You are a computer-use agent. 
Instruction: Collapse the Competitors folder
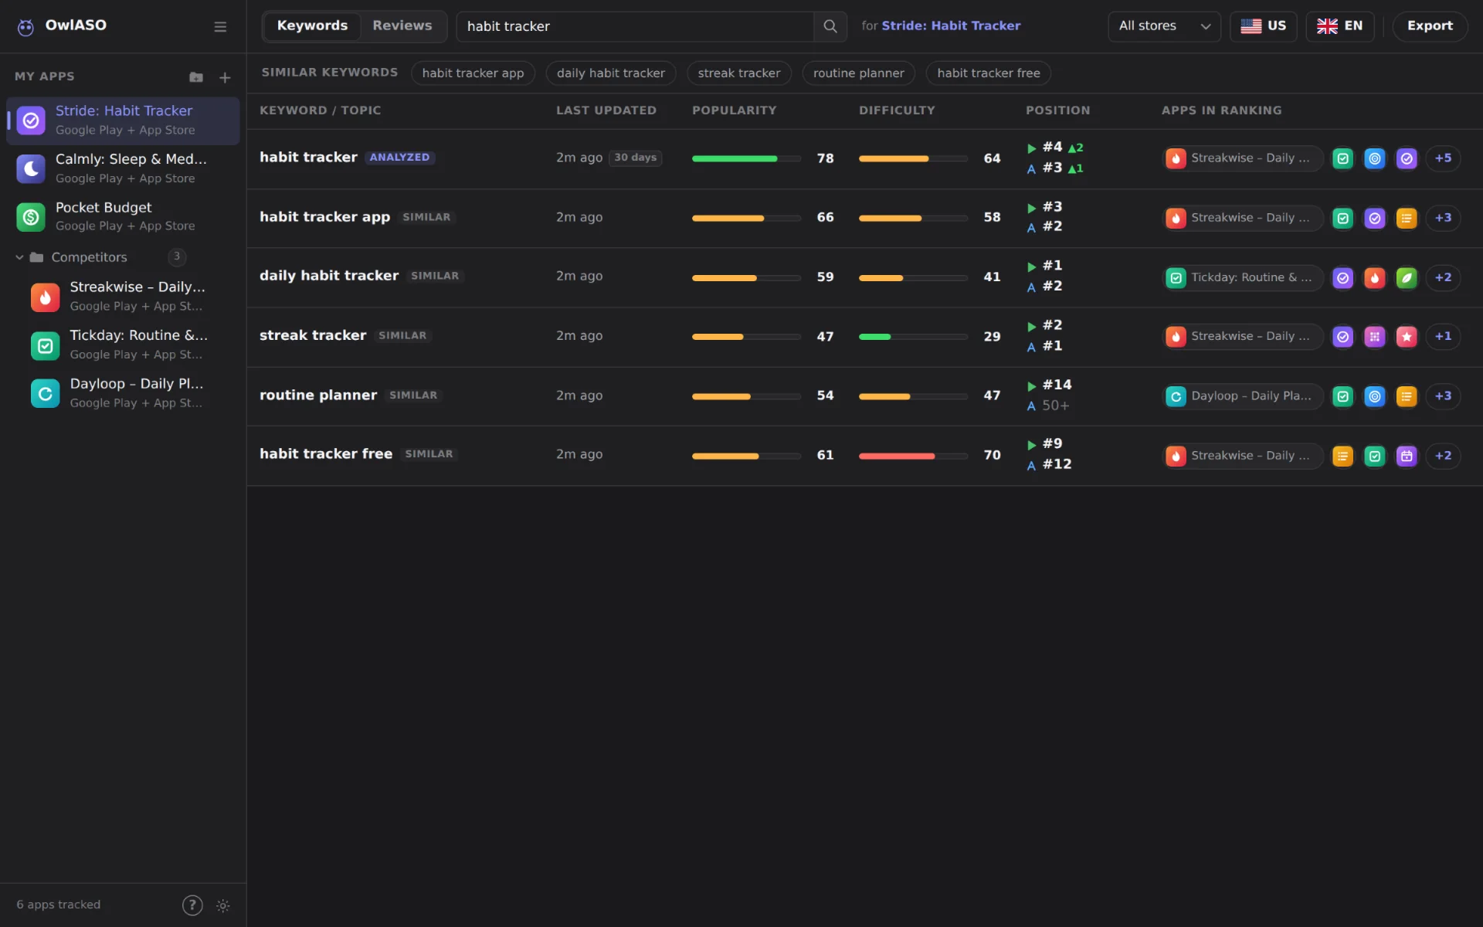click(19, 257)
